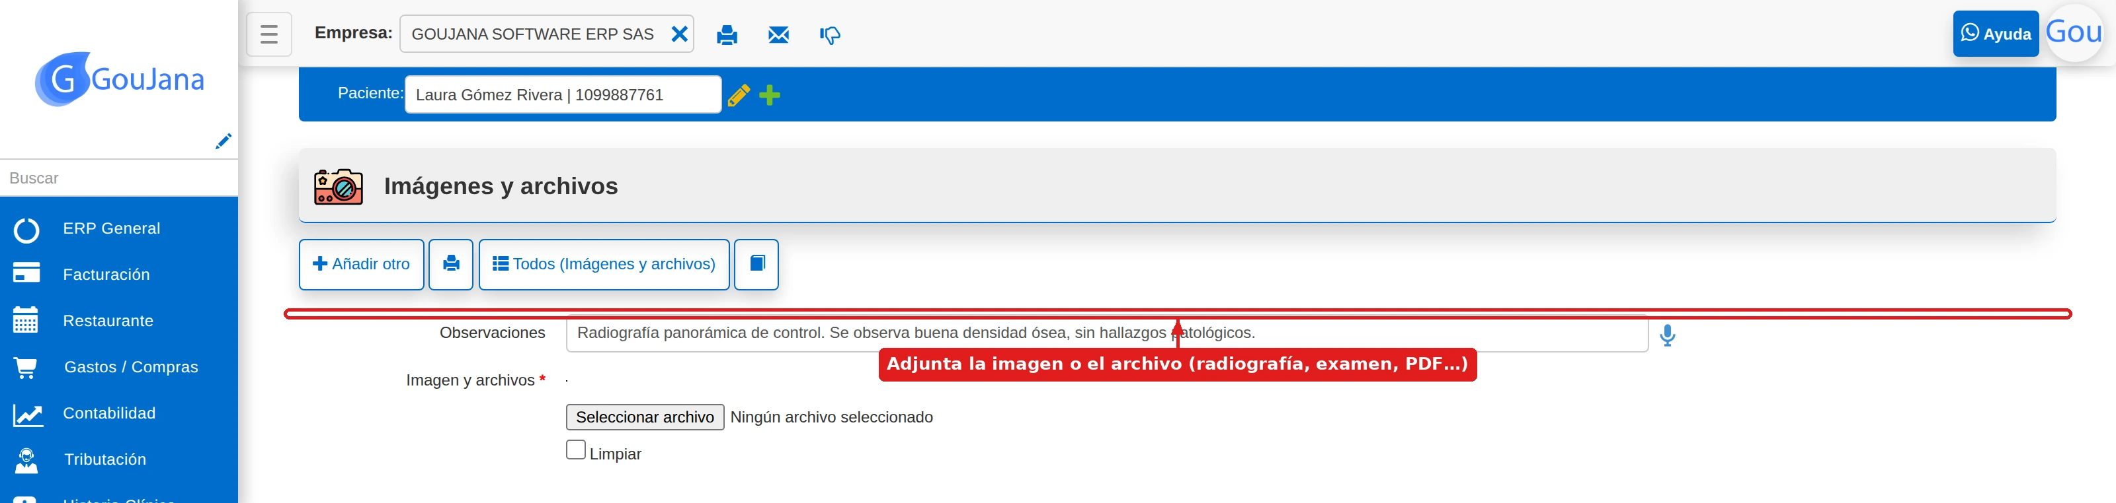
Task: Click the Paciente field with Laura Gómez Rivera
Action: click(x=563, y=94)
